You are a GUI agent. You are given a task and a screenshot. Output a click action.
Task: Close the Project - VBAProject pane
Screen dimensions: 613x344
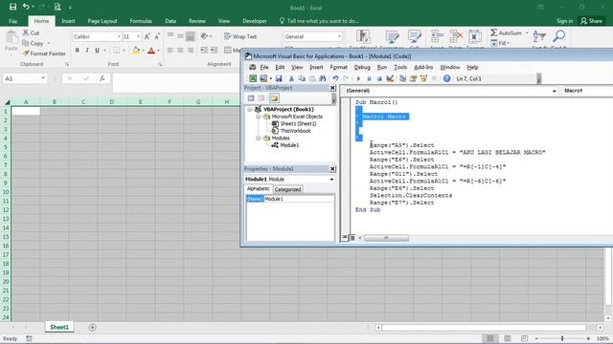point(332,88)
